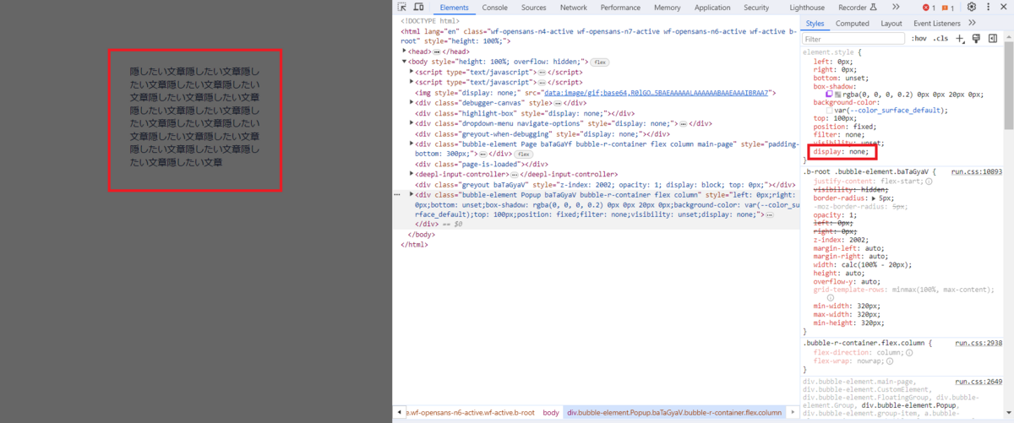1014x423 pixels.
Task: Open the rgba box-shadow color swatch
Action: (838, 95)
